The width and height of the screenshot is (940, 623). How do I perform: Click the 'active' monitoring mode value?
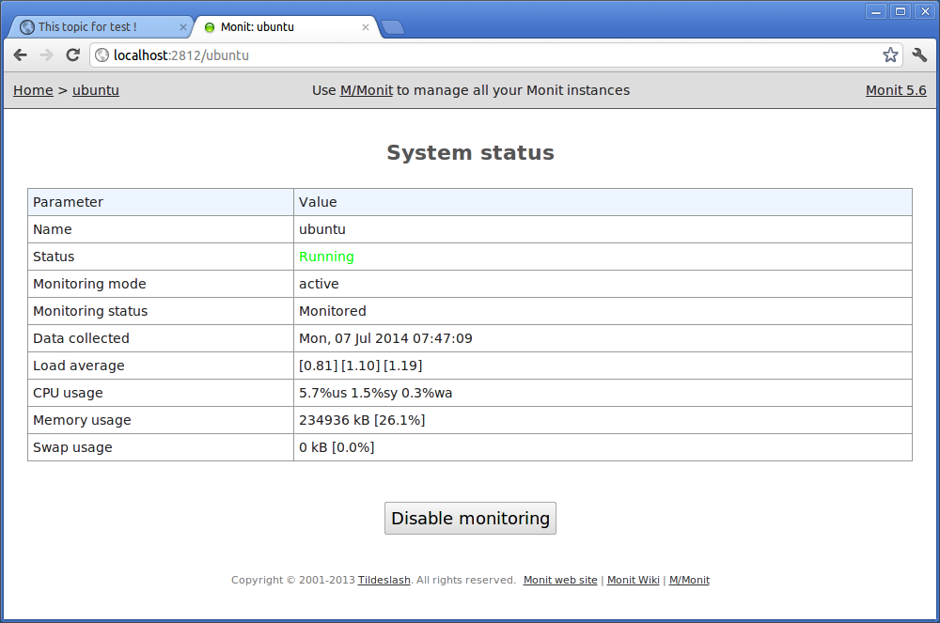pos(319,284)
